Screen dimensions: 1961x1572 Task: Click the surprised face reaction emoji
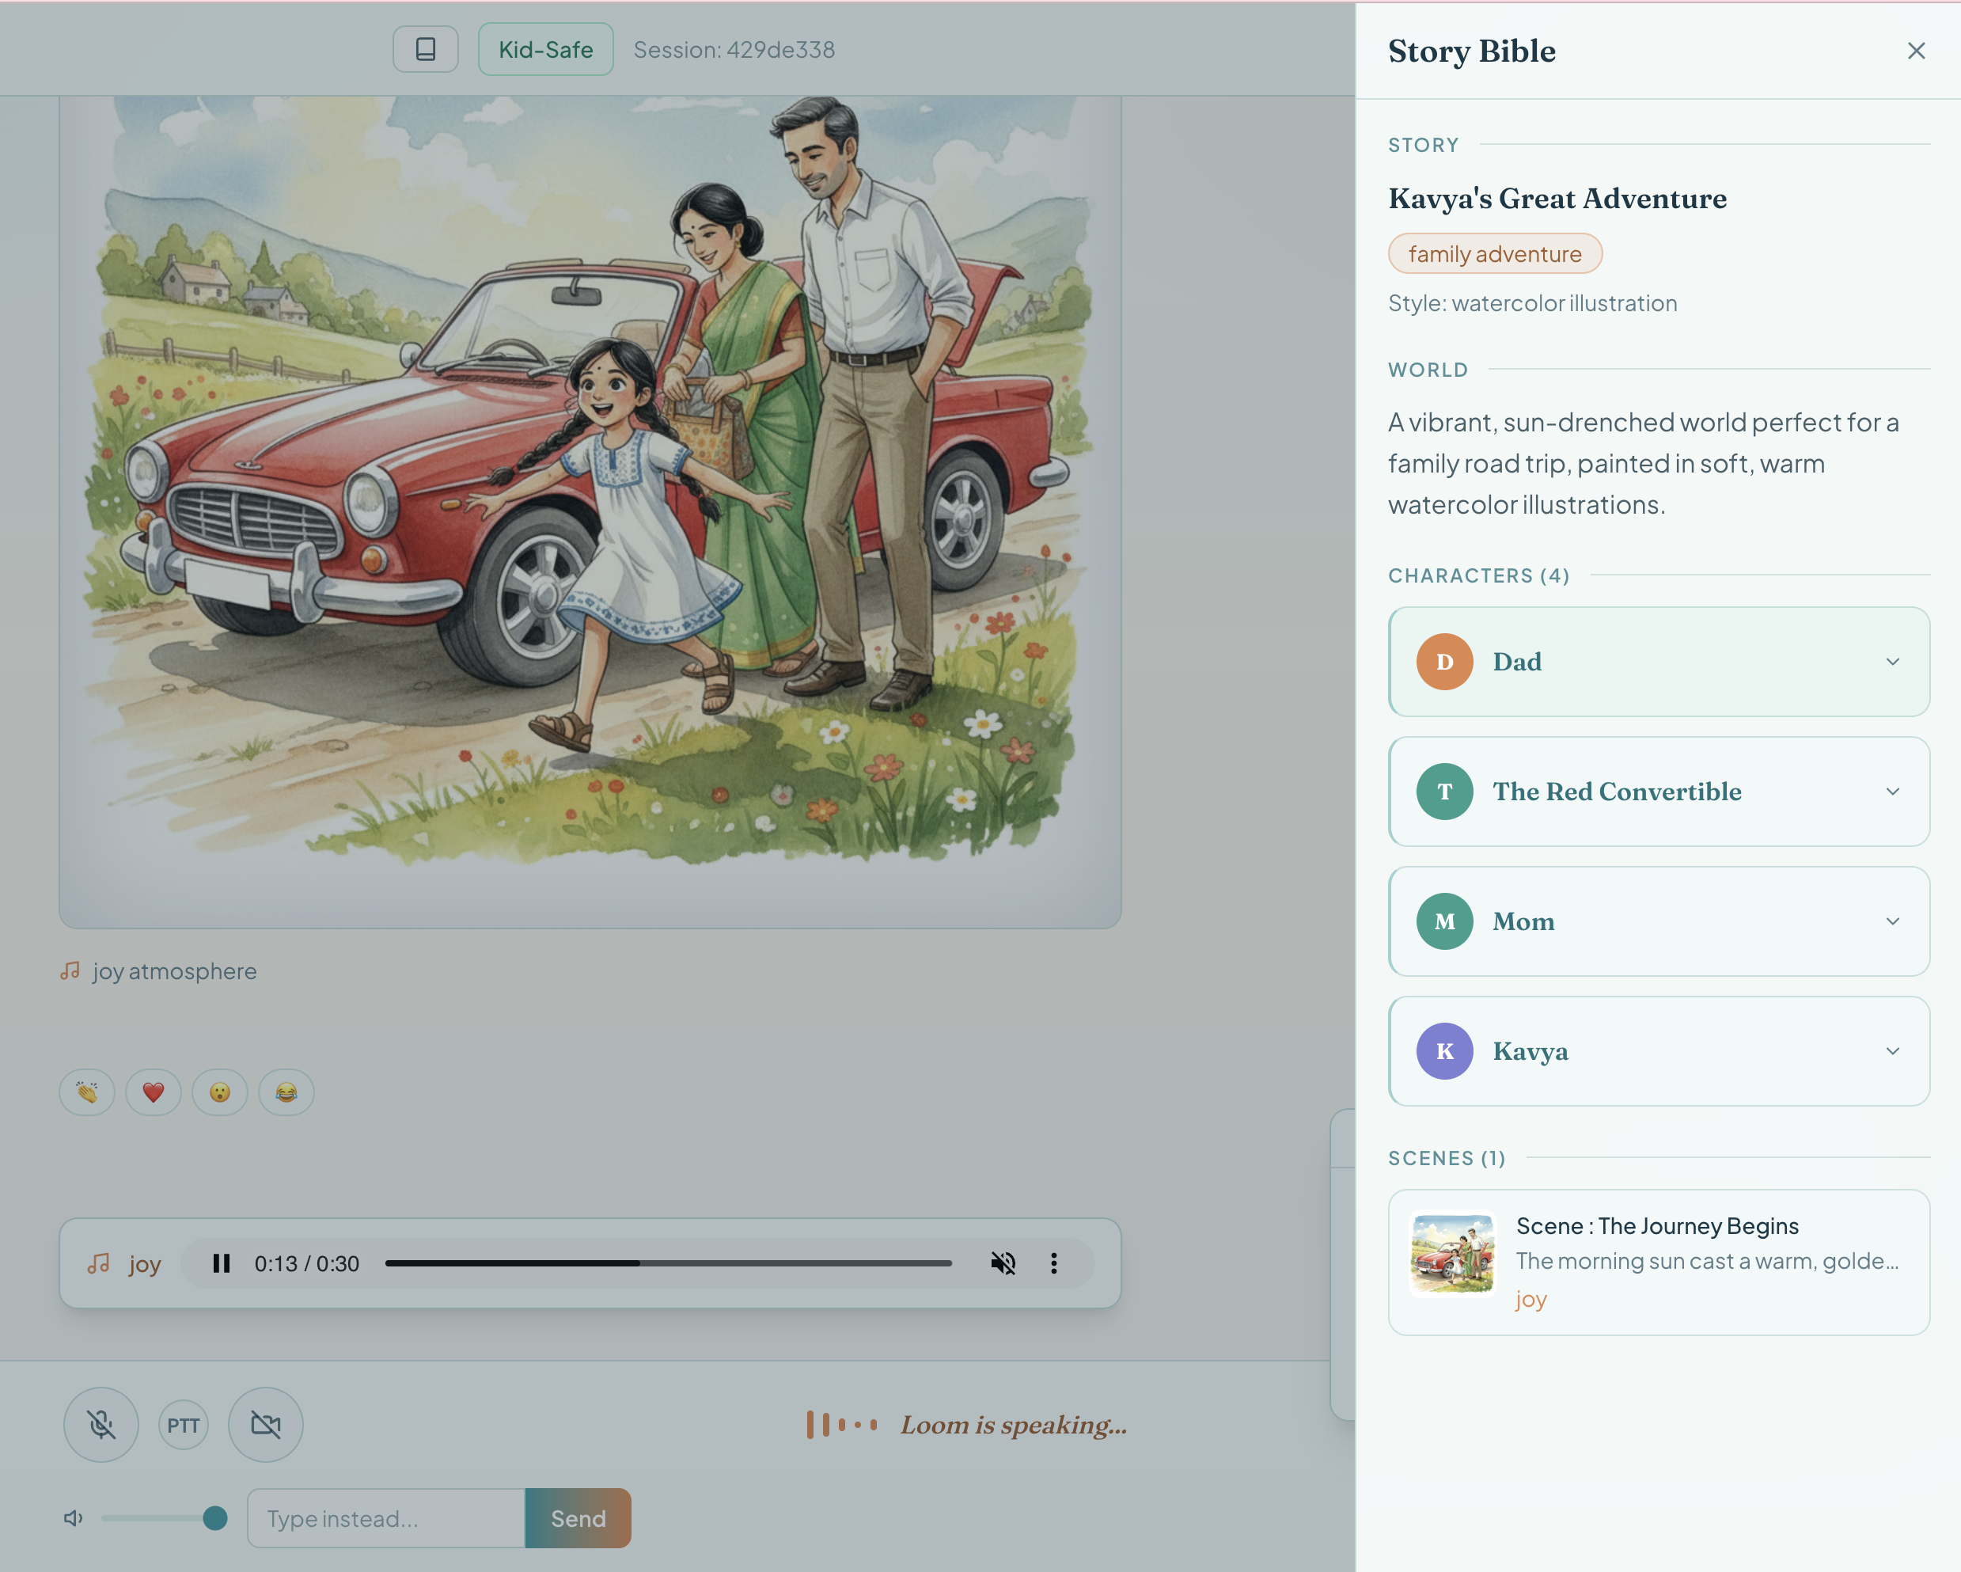(x=220, y=1092)
